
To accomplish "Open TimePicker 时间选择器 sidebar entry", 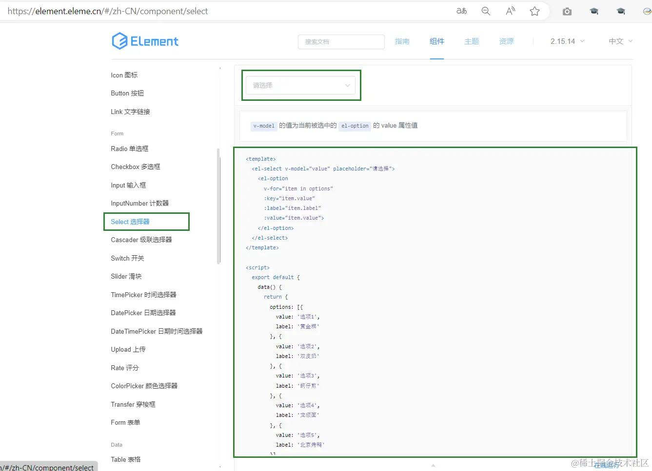I will point(144,295).
